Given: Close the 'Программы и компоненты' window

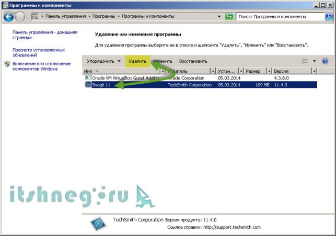Looking at the screenshot, I should [330, 5].
